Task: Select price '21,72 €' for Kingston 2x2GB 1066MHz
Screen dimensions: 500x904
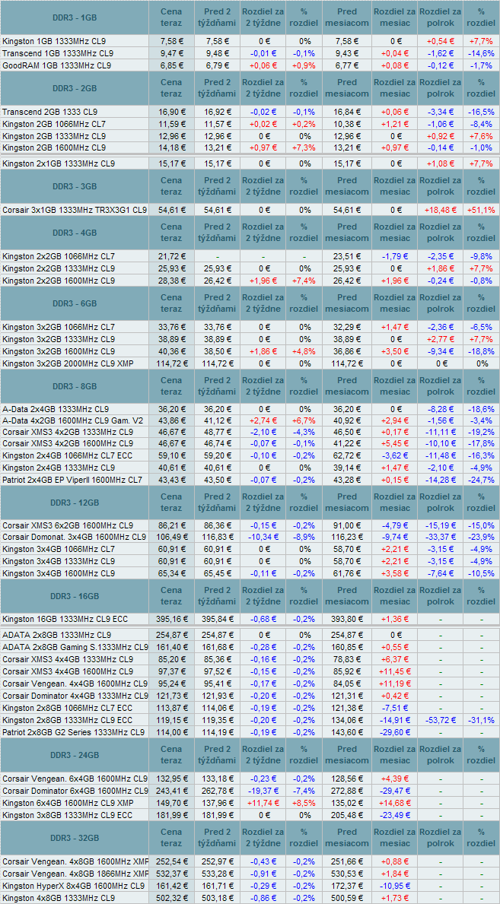Action: (x=171, y=256)
